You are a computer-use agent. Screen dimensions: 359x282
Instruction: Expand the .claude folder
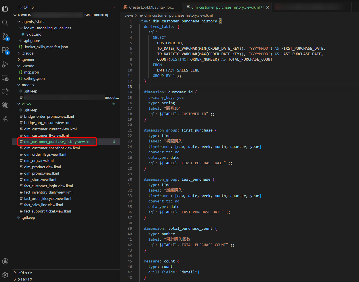coord(66,53)
